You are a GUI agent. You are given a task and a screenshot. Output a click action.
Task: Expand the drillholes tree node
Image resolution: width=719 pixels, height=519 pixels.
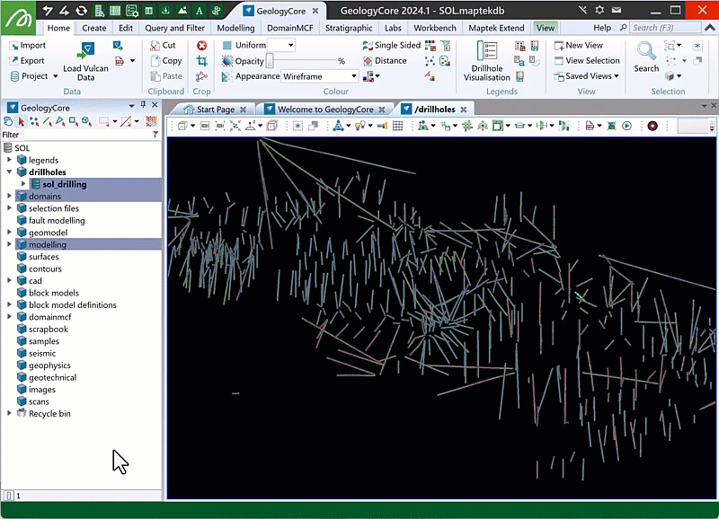pyautogui.click(x=10, y=172)
